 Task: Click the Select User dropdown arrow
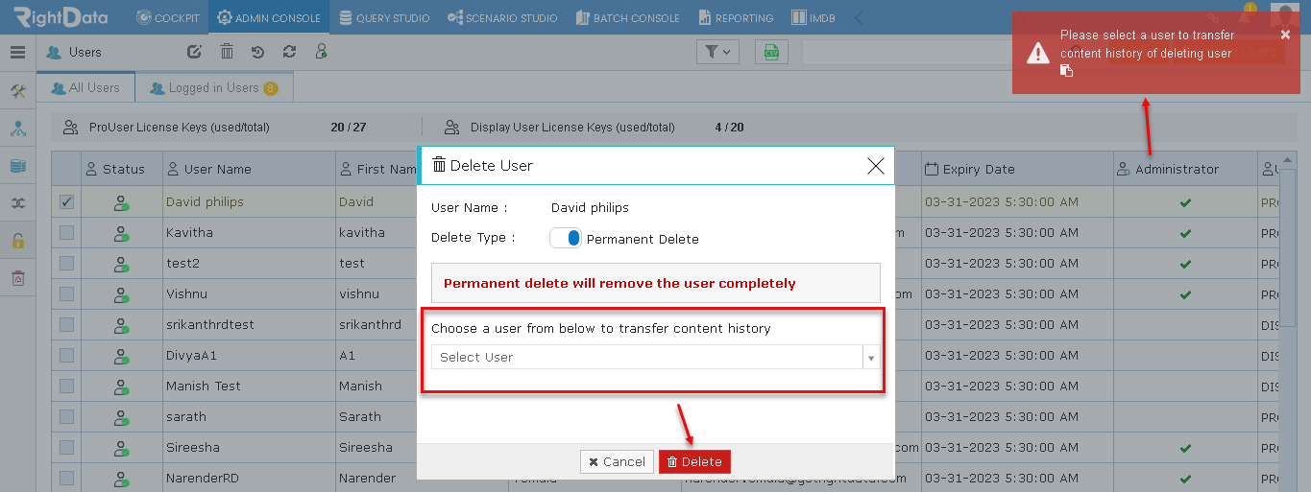click(871, 358)
